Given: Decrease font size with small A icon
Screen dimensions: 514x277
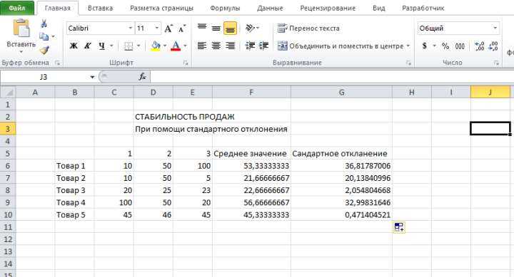Looking at the screenshot, I should pos(182,28).
